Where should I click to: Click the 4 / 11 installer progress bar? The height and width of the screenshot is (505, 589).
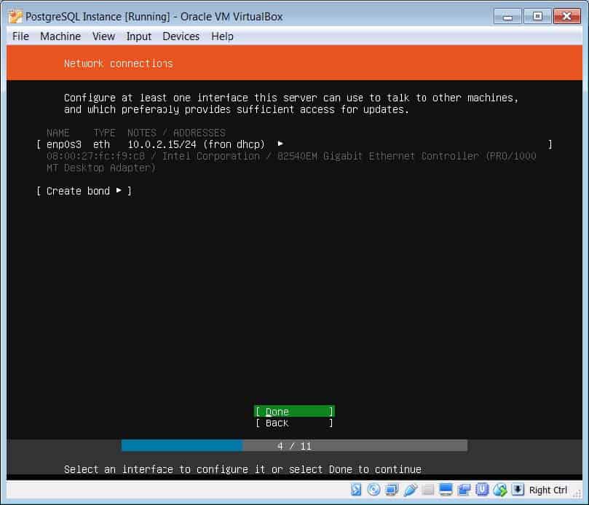point(294,446)
